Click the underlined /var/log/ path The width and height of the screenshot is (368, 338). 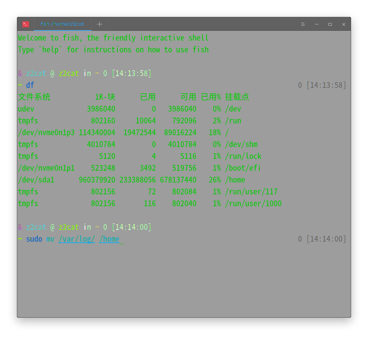[x=77, y=239]
